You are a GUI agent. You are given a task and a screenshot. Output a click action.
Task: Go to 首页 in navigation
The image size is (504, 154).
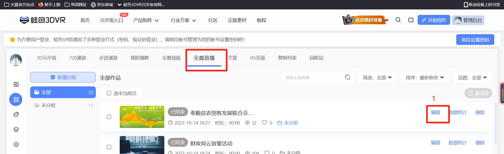[x=85, y=20]
